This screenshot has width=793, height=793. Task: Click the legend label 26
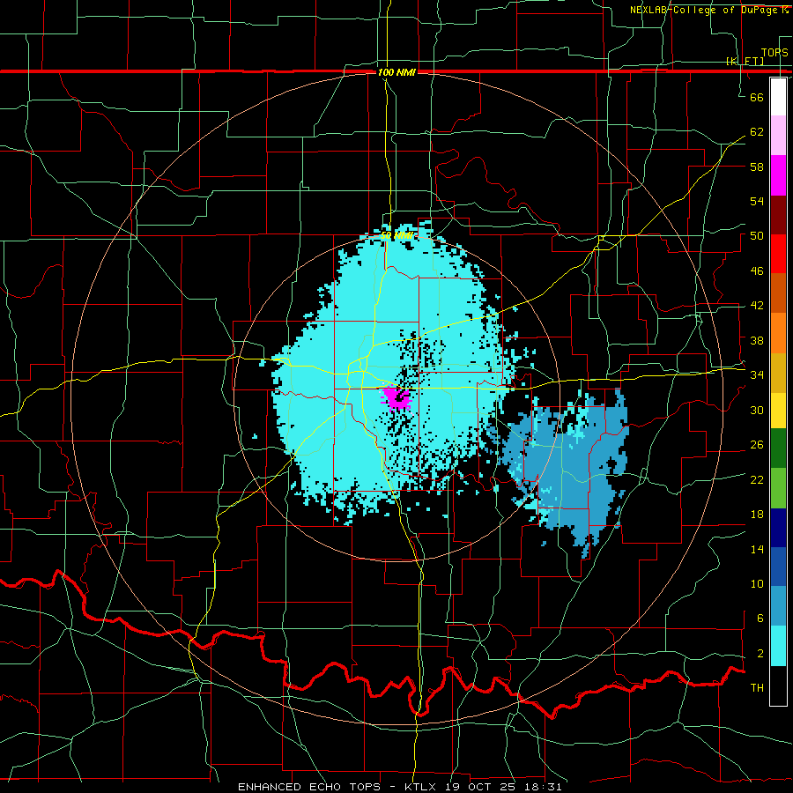757,445
